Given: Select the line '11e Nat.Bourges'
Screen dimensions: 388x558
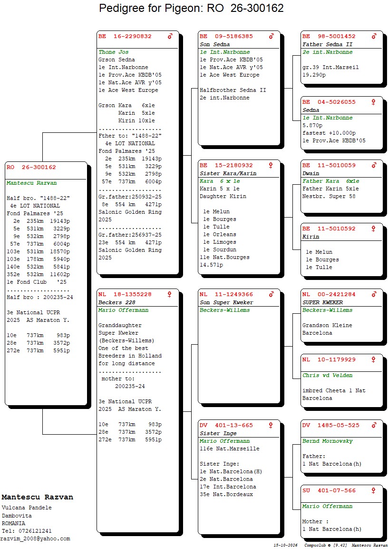Looking at the screenshot, I should (x=224, y=257).
